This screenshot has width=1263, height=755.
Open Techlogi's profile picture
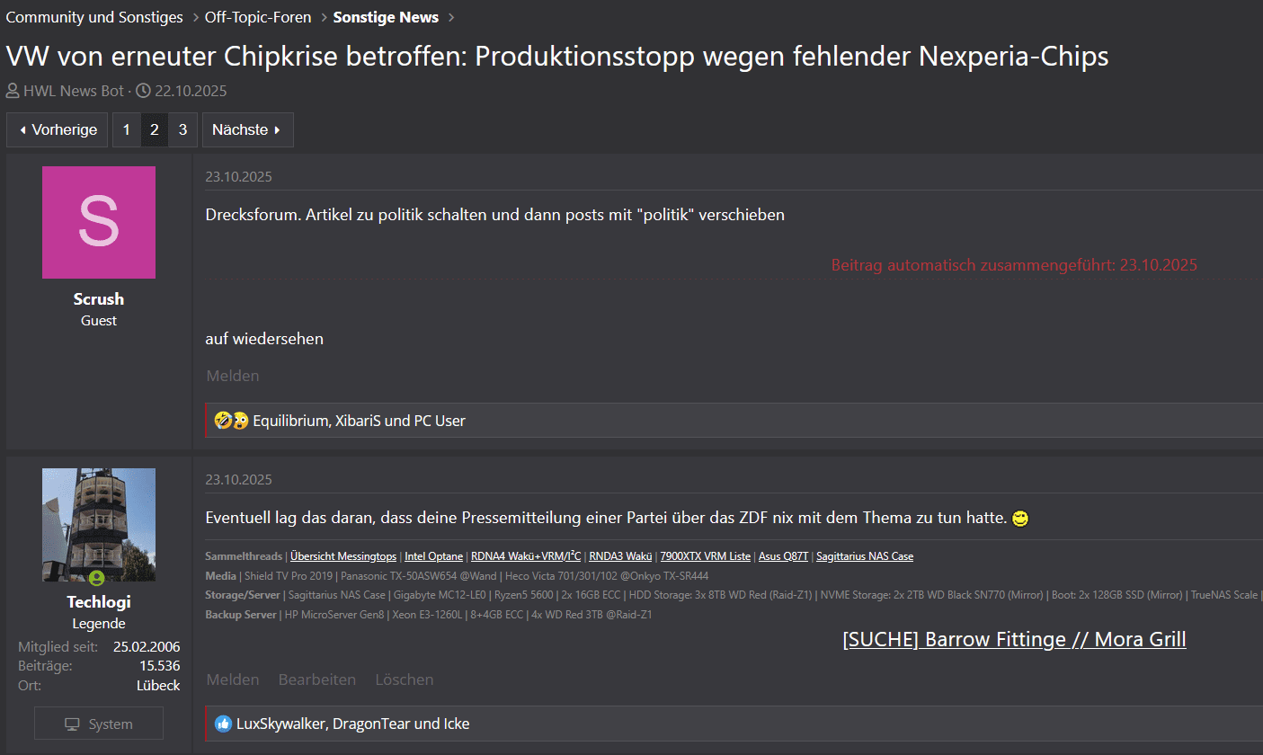(99, 524)
